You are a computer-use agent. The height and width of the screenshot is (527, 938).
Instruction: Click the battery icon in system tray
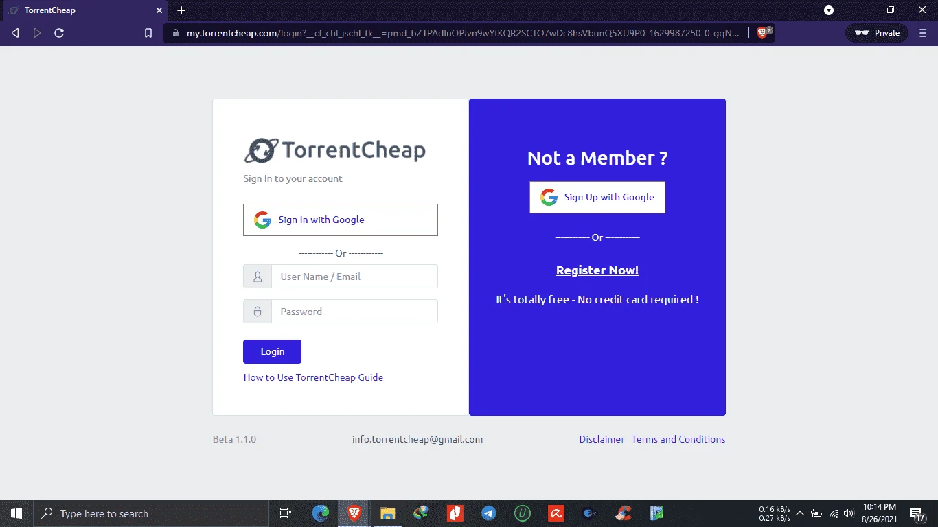816,513
